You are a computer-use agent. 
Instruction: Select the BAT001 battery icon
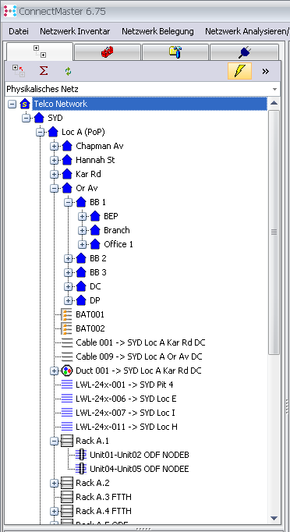[x=66, y=314]
